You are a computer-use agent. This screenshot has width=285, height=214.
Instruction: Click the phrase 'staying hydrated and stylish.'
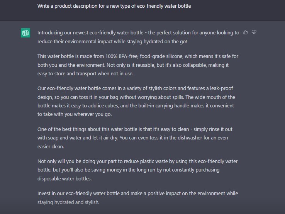[68, 202]
